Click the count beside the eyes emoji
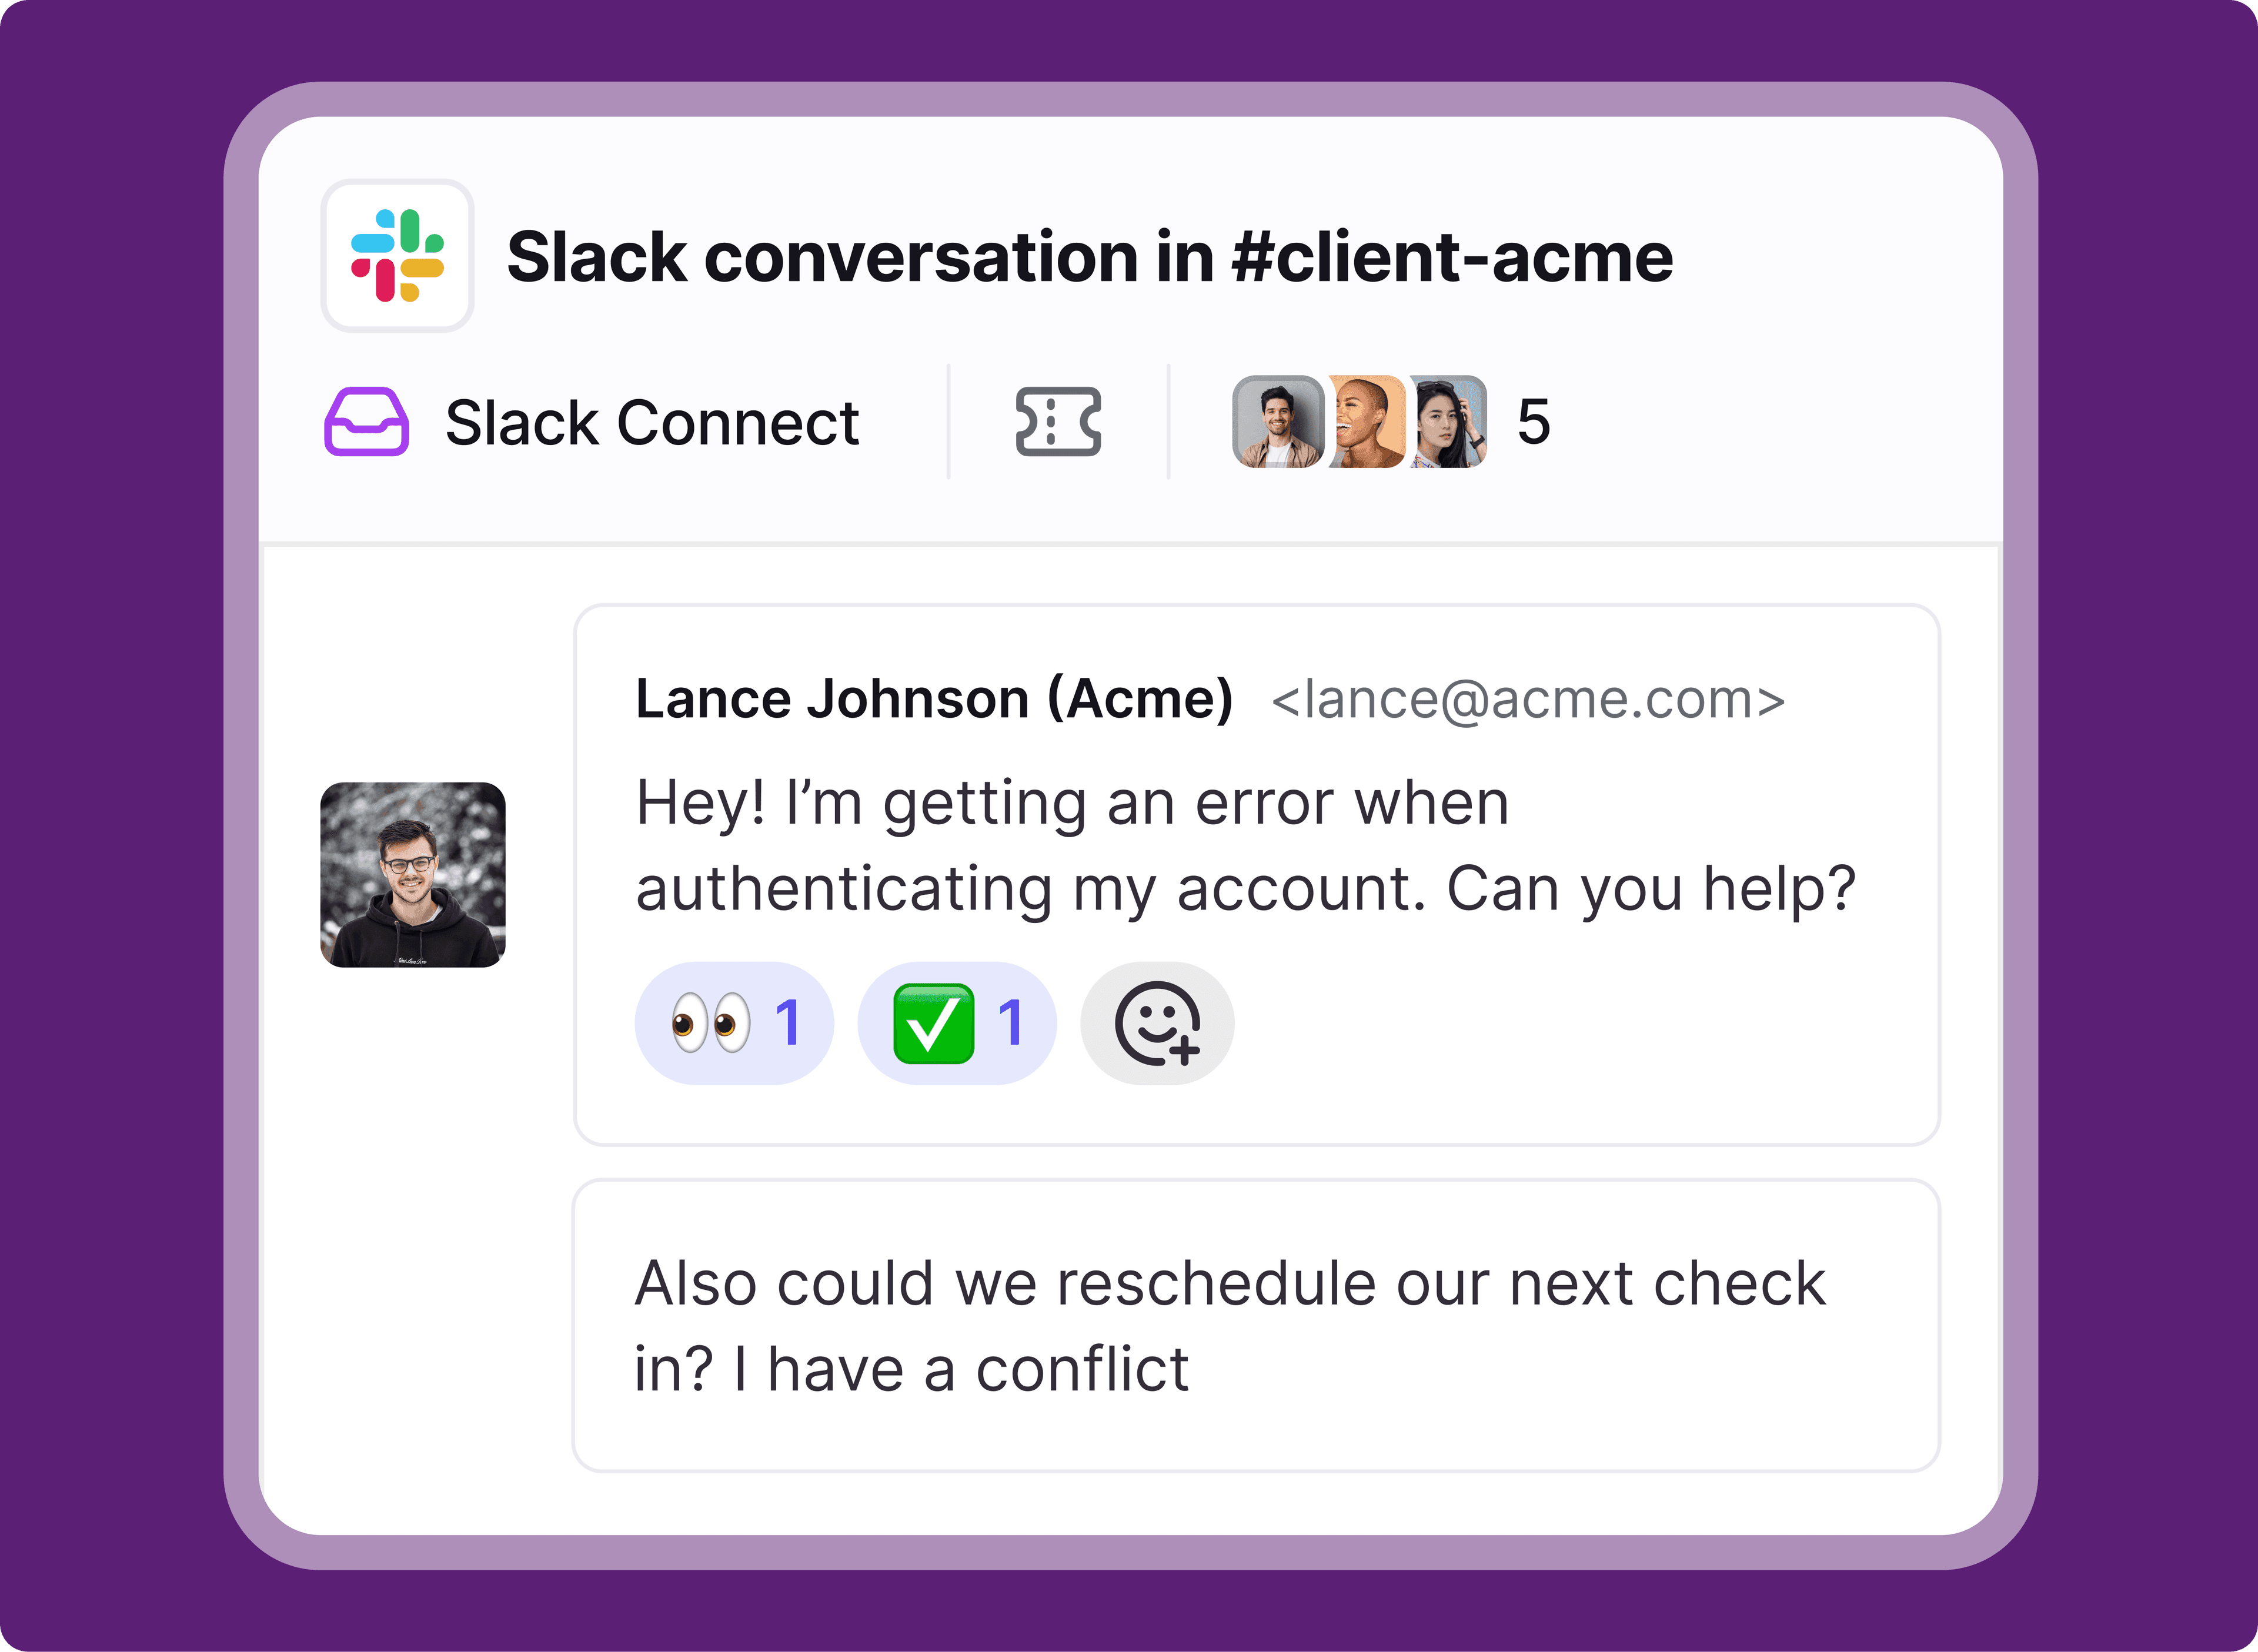The image size is (2258, 1652). [x=788, y=1023]
